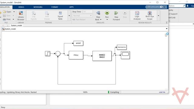Select the stepresponse block

(122, 47)
